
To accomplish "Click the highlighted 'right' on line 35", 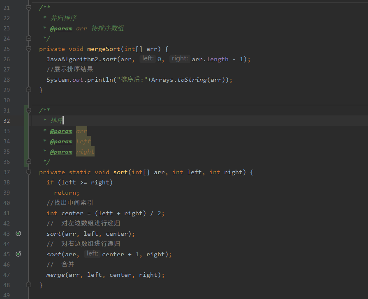I will 85,152.
